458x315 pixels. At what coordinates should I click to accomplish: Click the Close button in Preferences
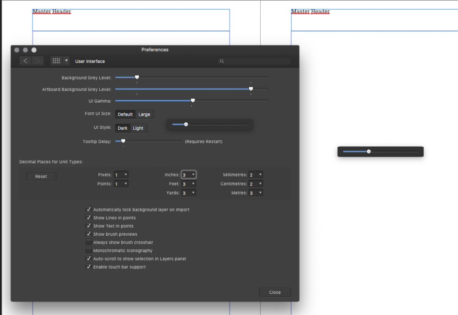[x=275, y=293]
